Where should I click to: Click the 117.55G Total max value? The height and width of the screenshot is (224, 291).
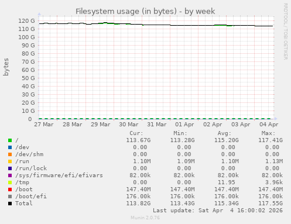click(x=271, y=204)
